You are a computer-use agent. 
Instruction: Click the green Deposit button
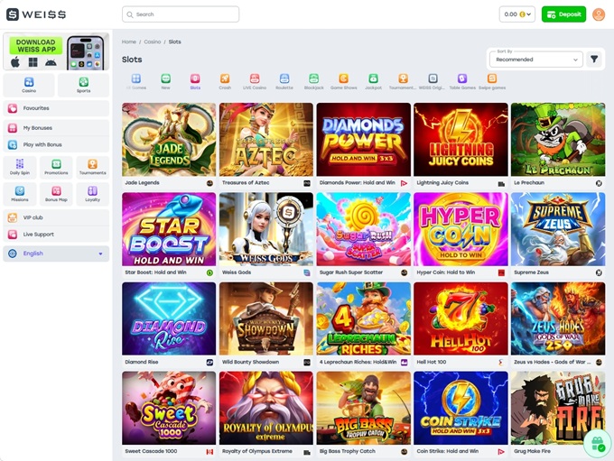pyautogui.click(x=563, y=14)
